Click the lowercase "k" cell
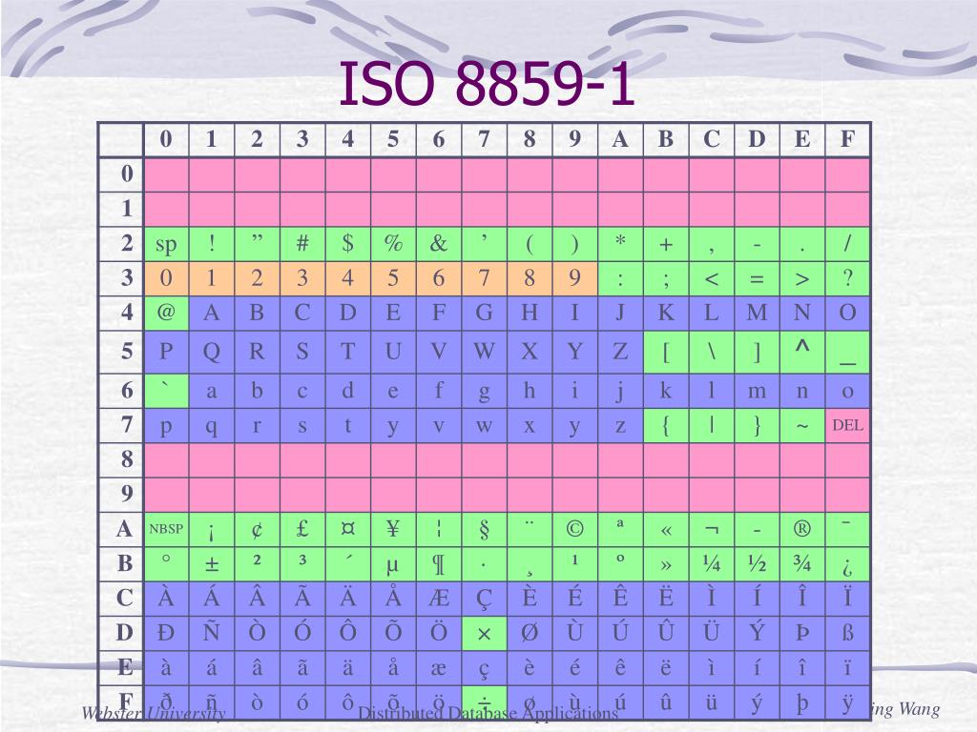This screenshot has height=732, width=977. click(x=666, y=392)
